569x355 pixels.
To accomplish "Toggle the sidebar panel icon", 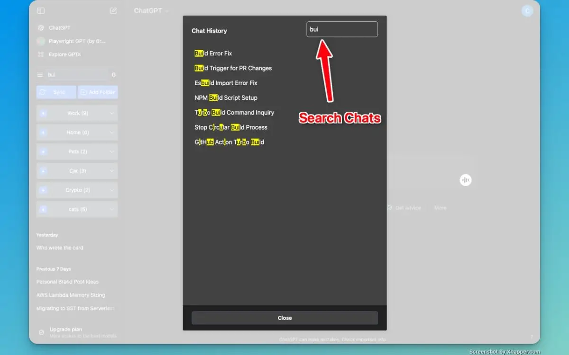I will click(x=41, y=11).
